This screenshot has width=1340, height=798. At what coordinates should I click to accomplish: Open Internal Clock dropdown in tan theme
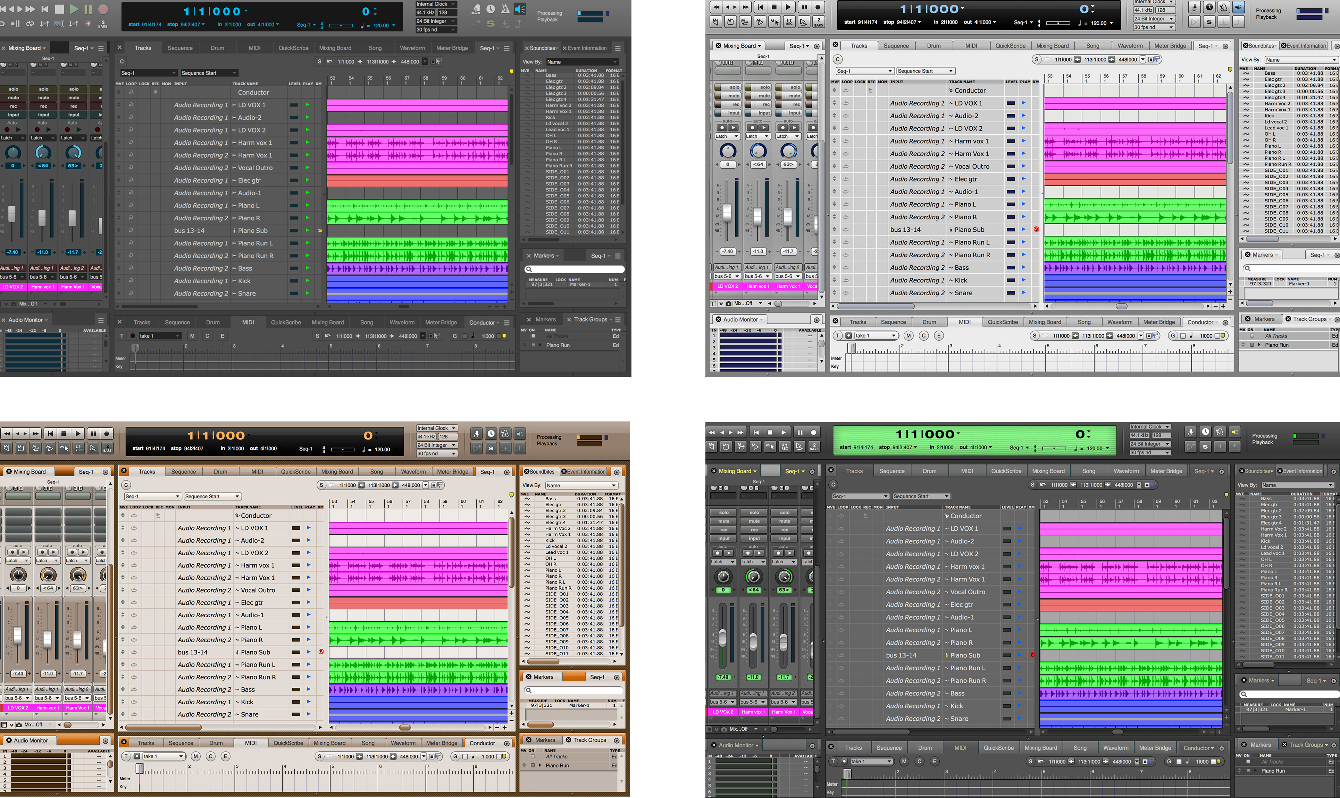tap(436, 428)
